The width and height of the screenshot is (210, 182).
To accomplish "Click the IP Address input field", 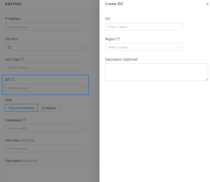I will point(45,27).
